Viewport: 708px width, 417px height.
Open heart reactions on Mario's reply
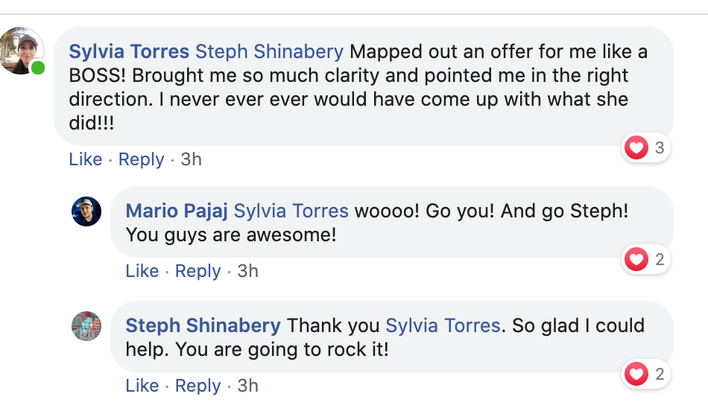click(x=645, y=260)
